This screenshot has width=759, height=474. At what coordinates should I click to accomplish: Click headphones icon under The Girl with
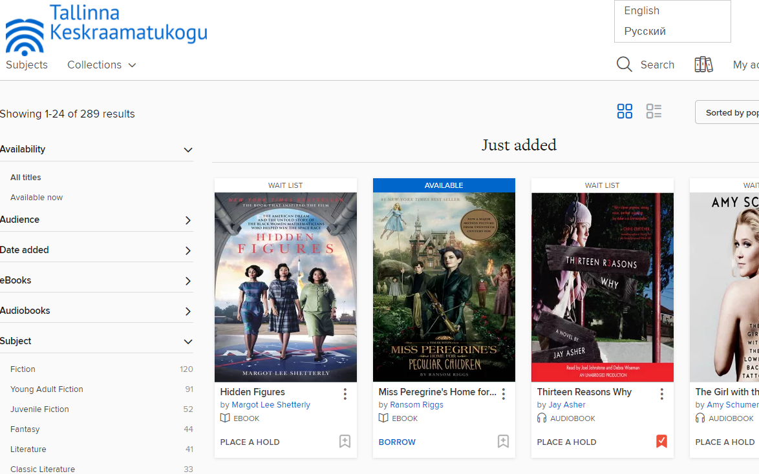click(700, 418)
